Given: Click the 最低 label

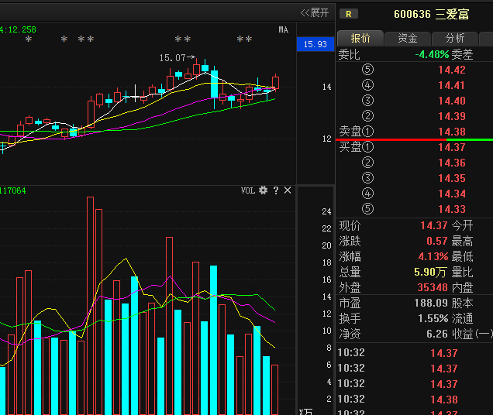Looking at the screenshot, I should (x=462, y=256).
